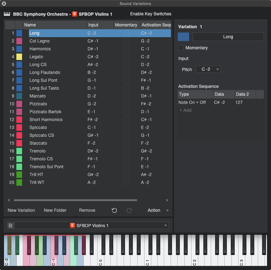Click the Name column header

click(54, 25)
